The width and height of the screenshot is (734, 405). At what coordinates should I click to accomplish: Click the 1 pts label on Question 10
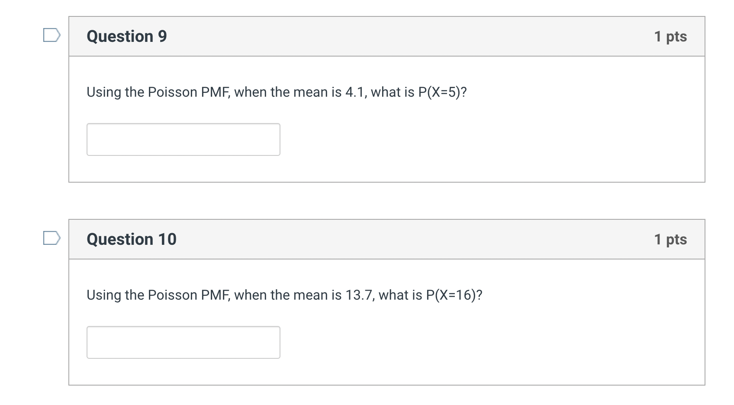(670, 239)
